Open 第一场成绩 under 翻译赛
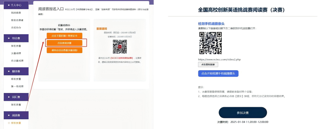The width and height of the screenshot is (330, 129). click(x=17, y=86)
